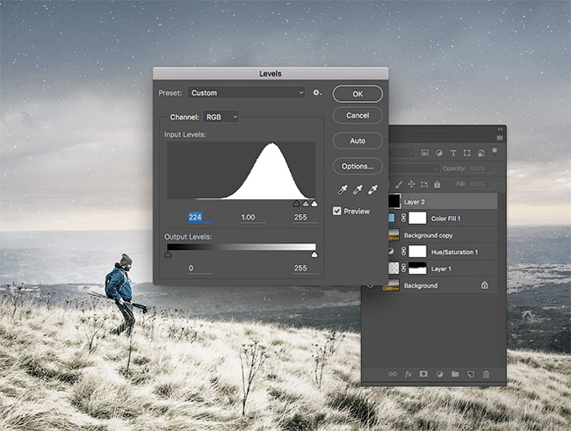Lock layer position with move icon
The width and height of the screenshot is (571, 431).
(x=411, y=184)
